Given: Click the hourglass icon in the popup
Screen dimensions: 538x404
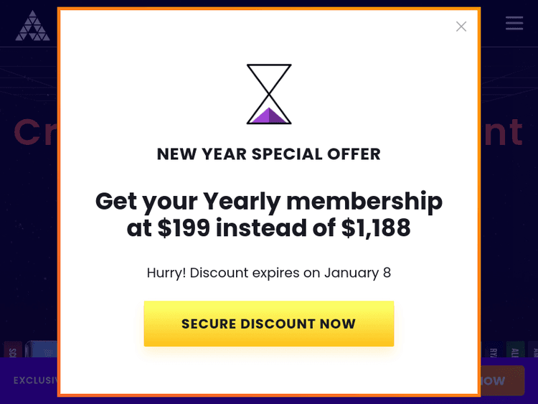Looking at the screenshot, I should [x=269, y=94].
